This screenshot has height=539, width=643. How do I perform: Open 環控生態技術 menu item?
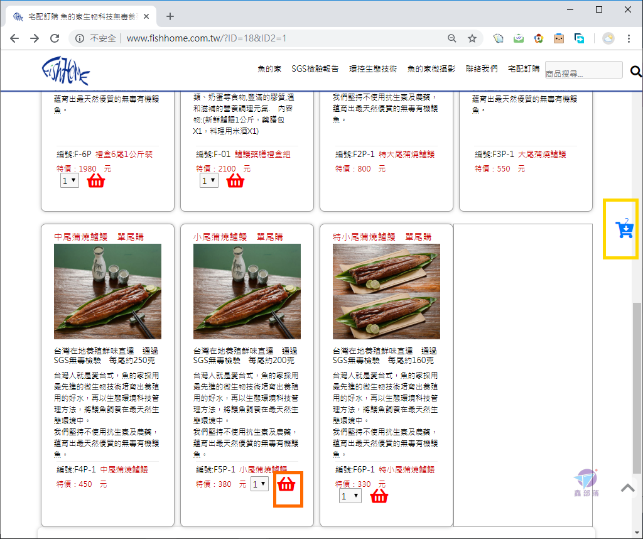pyautogui.click(x=373, y=69)
